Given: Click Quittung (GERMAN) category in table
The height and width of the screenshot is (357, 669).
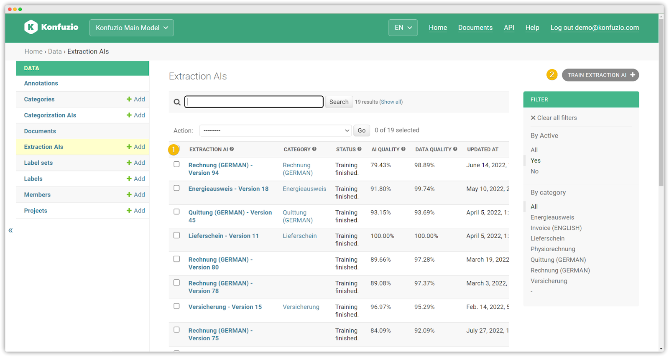Looking at the screenshot, I should (298, 216).
